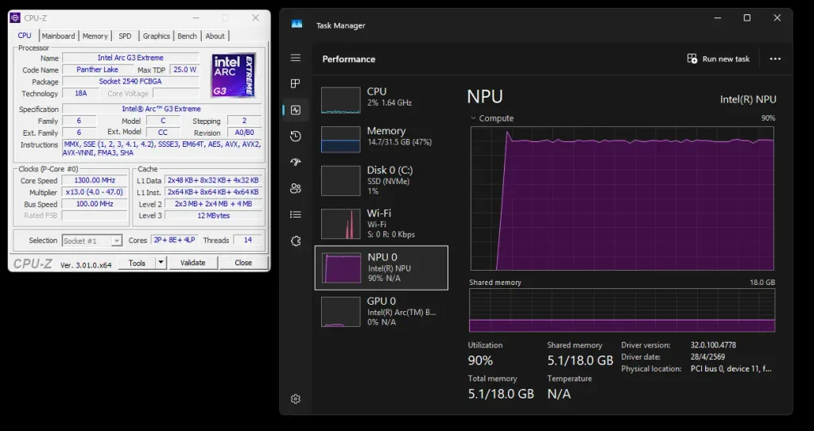Screen dimensions: 814x431
Task: Click the three-dot more options button
Action: (775, 59)
